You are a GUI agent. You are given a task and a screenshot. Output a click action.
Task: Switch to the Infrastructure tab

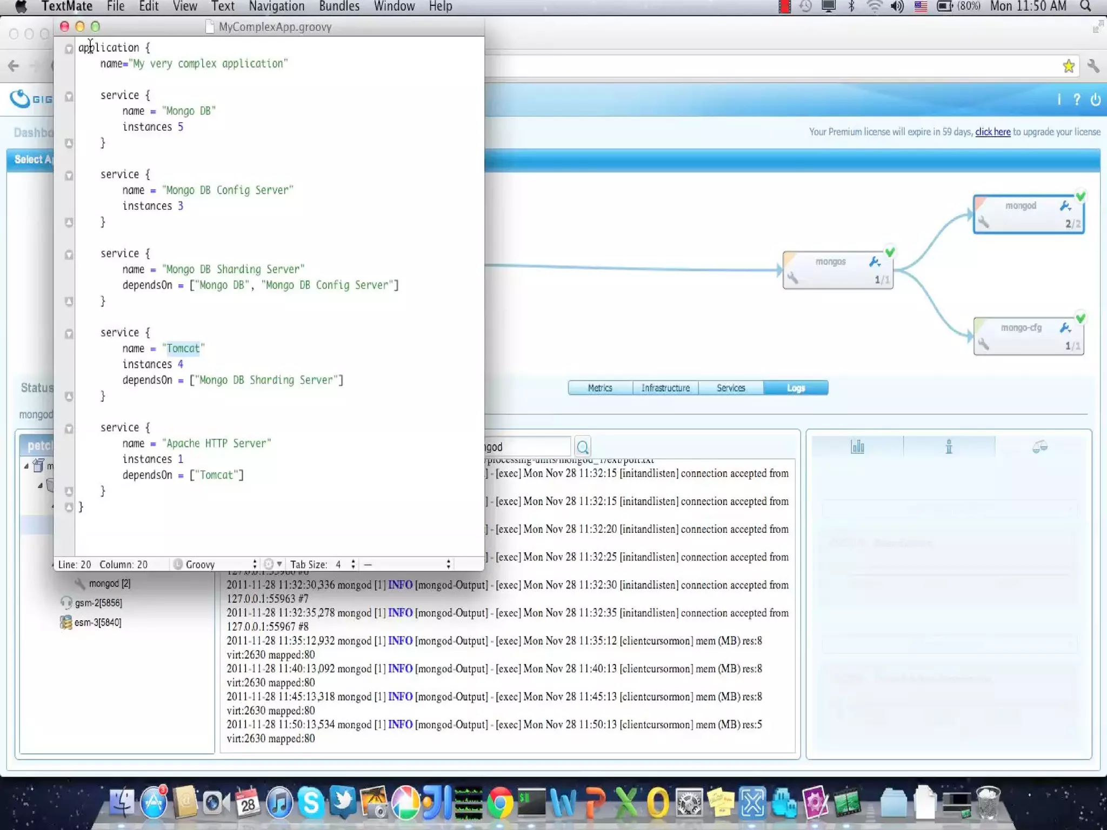[665, 388]
